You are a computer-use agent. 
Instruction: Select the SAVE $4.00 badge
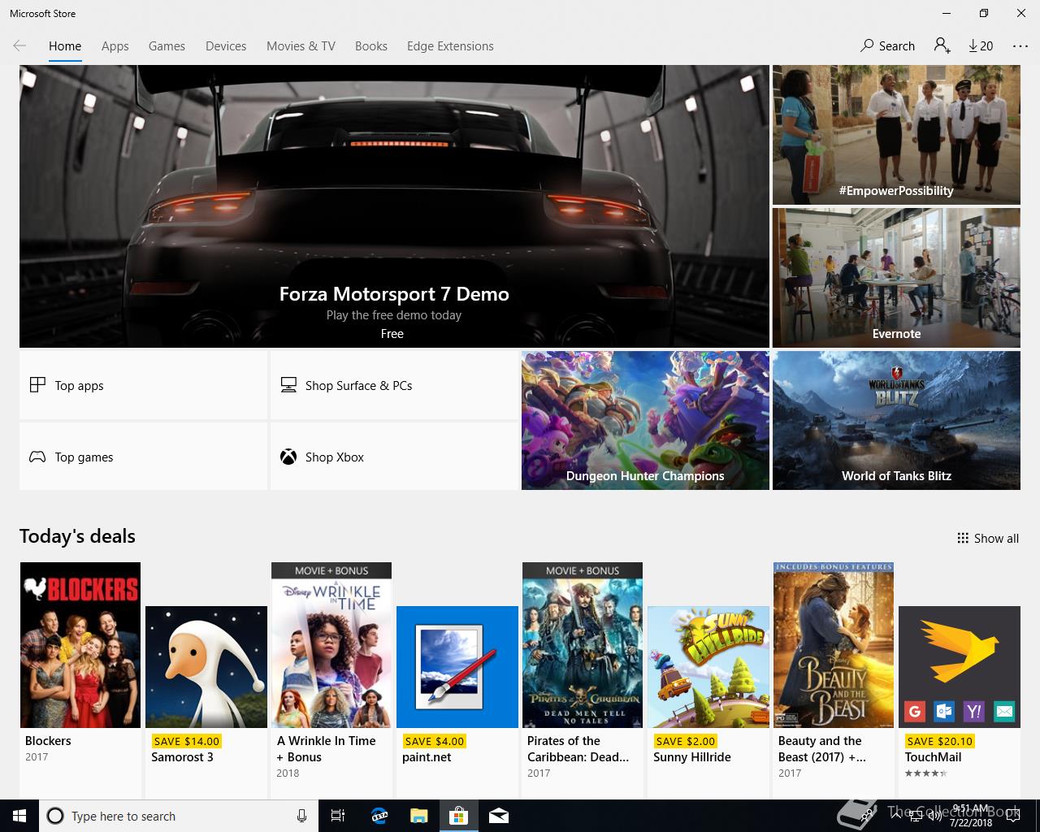point(434,741)
